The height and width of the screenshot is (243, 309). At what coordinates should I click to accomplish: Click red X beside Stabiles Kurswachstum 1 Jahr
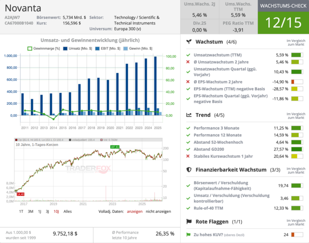[x=188, y=156]
